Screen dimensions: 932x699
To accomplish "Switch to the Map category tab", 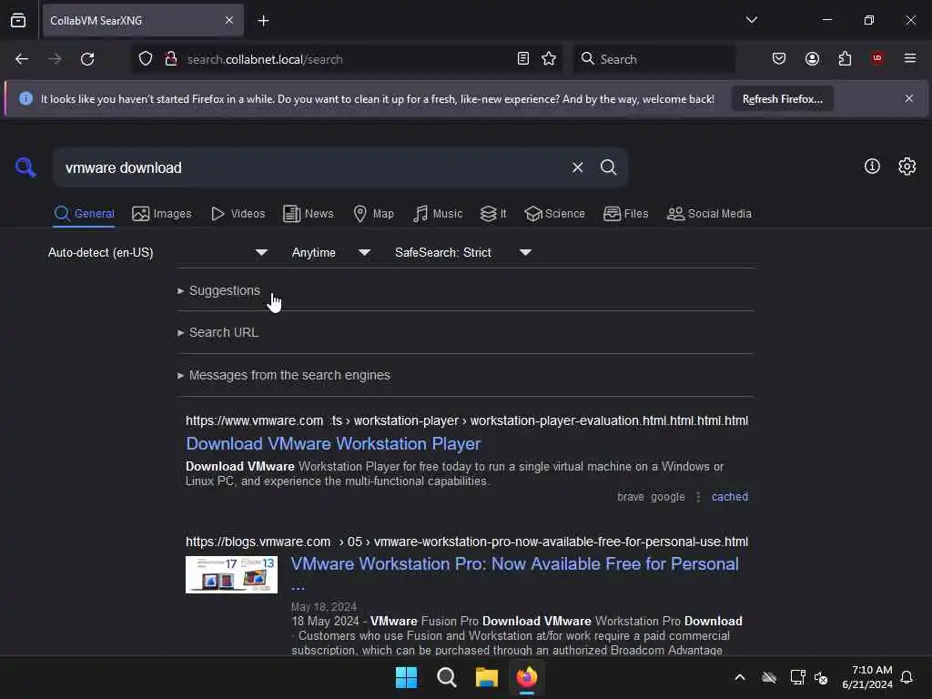I will (374, 214).
